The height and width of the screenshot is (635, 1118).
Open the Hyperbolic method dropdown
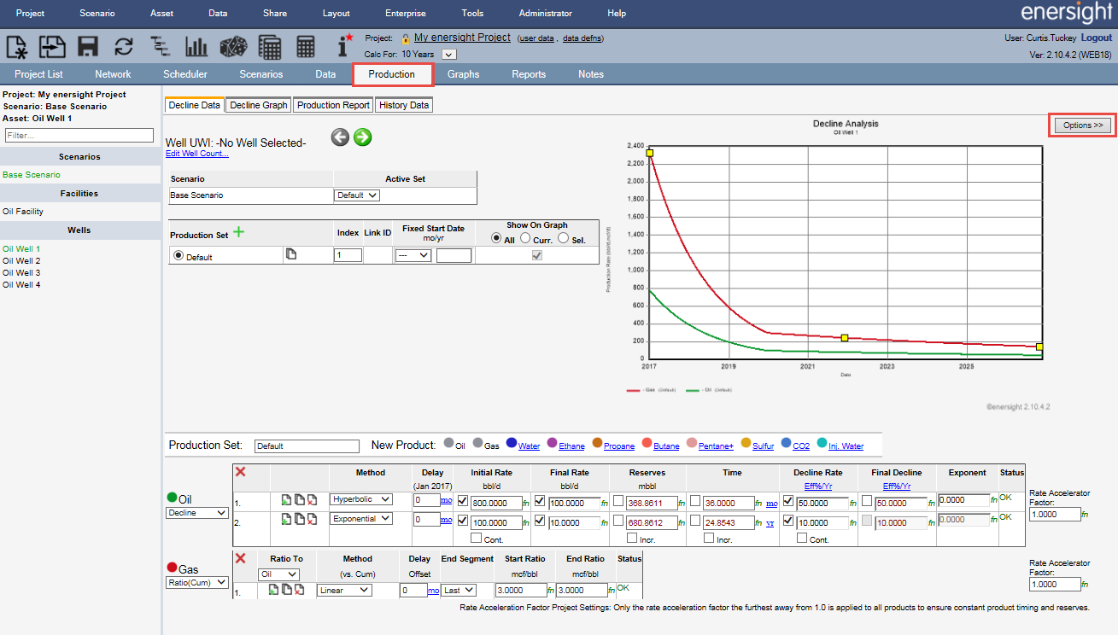[x=361, y=499]
